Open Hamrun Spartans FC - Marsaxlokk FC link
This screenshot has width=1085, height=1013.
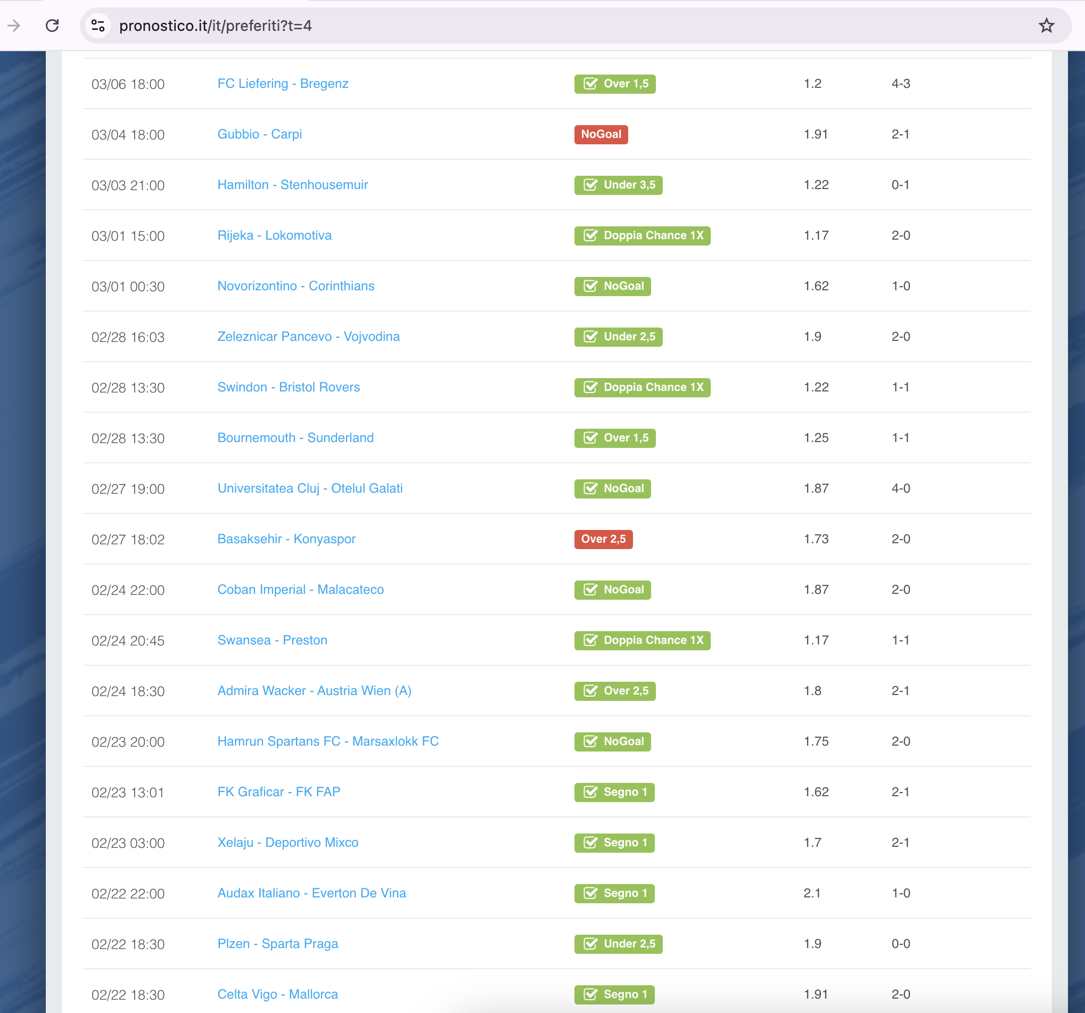click(x=327, y=741)
